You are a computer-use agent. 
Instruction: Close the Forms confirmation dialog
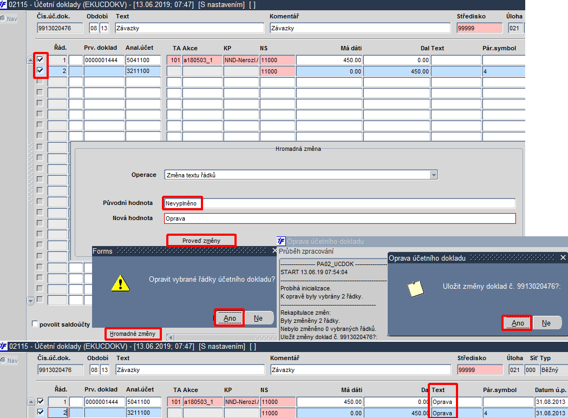tap(274, 250)
